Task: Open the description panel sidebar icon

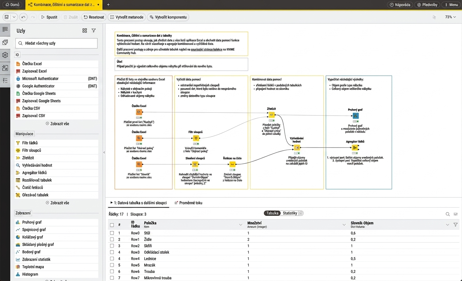Action: 5,30
